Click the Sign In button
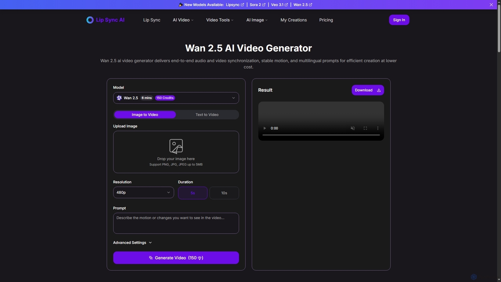Screen dimensions: 501x282 coord(399,20)
